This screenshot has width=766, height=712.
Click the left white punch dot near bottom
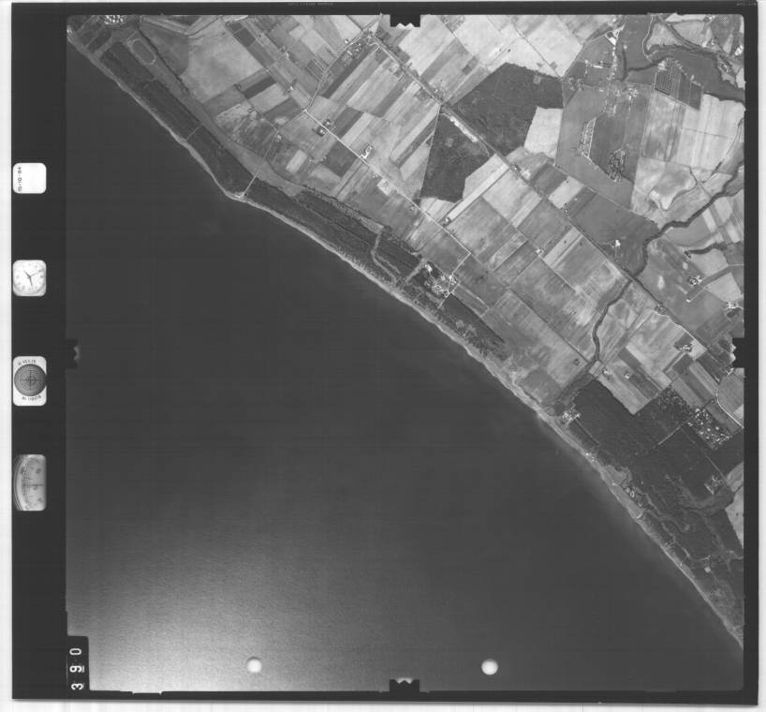(254, 665)
